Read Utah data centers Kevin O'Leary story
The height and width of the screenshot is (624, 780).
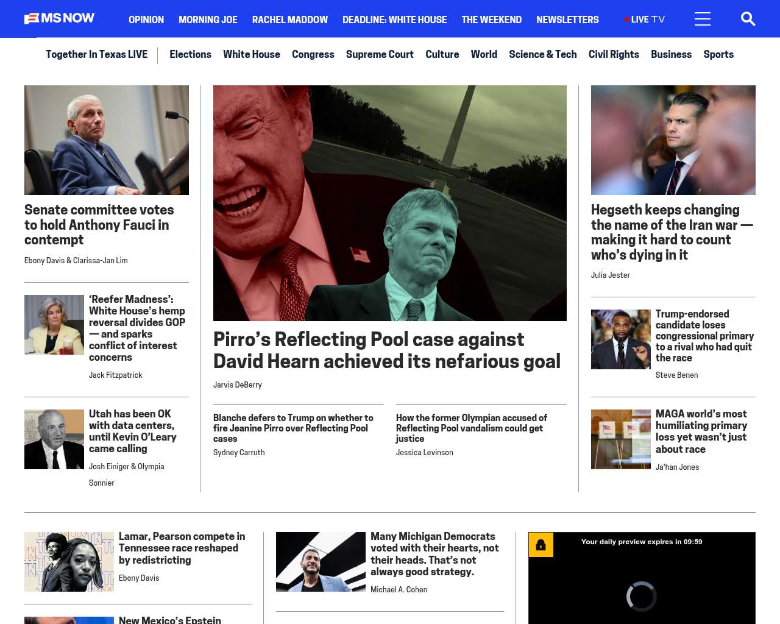click(133, 431)
